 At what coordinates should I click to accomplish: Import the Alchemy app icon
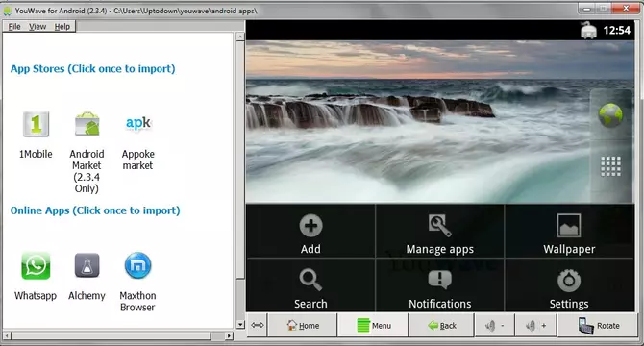tap(87, 265)
